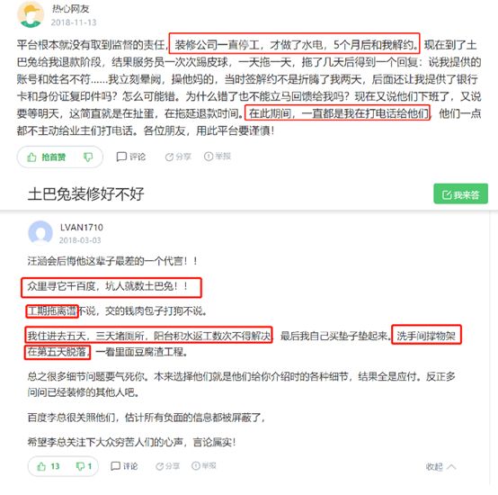Open LVAN1710's profile avatar
Image resolution: width=498 pixels, height=495 pixels.
(x=40, y=233)
